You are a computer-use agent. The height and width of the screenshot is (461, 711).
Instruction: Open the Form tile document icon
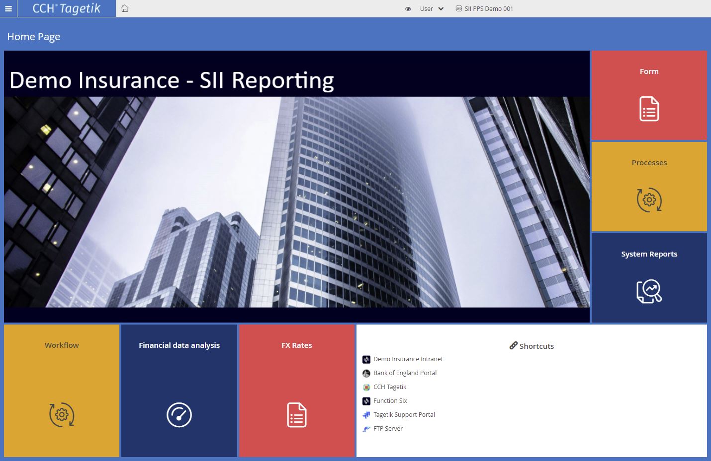tap(649, 109)
